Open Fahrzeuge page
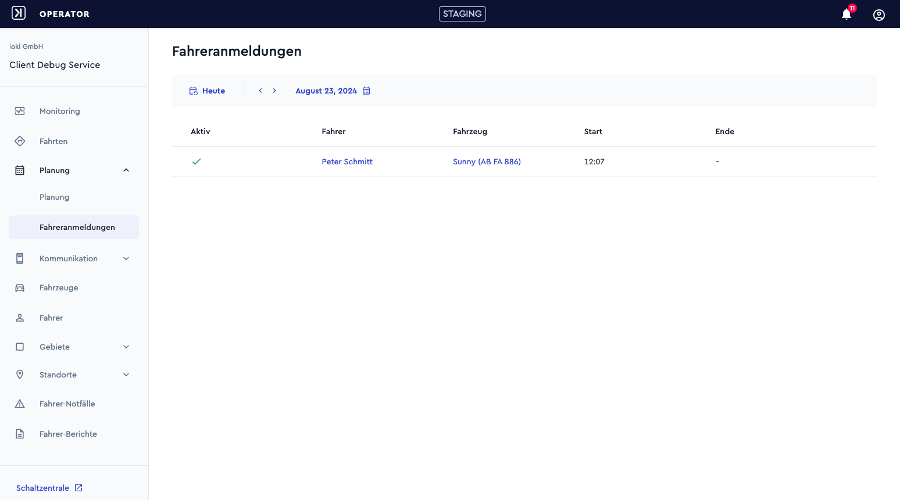 (x=59, y=287)
